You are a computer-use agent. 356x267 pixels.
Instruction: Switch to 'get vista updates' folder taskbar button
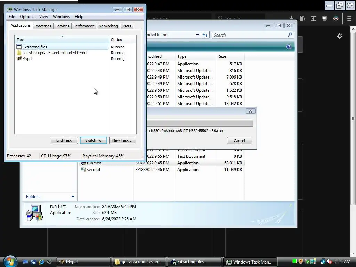[x=139, y=262]
